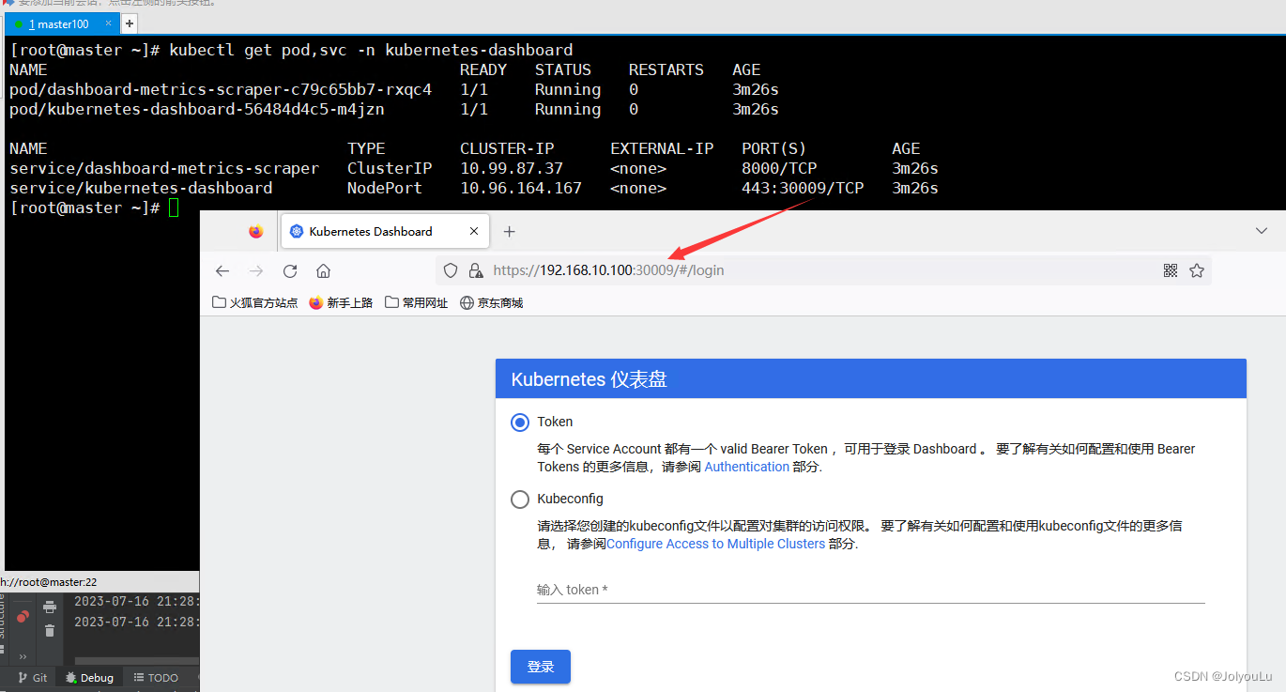Open the 京东商城 bookmark
The image size is (1286, 692).
tap(491, 302)
